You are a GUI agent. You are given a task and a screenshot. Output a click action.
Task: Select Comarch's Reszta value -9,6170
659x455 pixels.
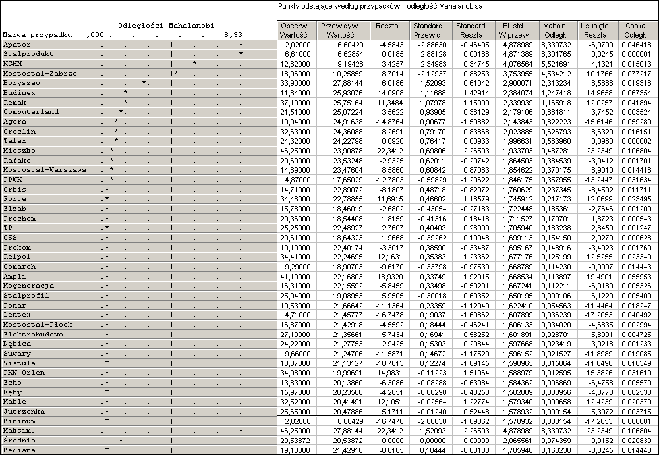[391, 267]
